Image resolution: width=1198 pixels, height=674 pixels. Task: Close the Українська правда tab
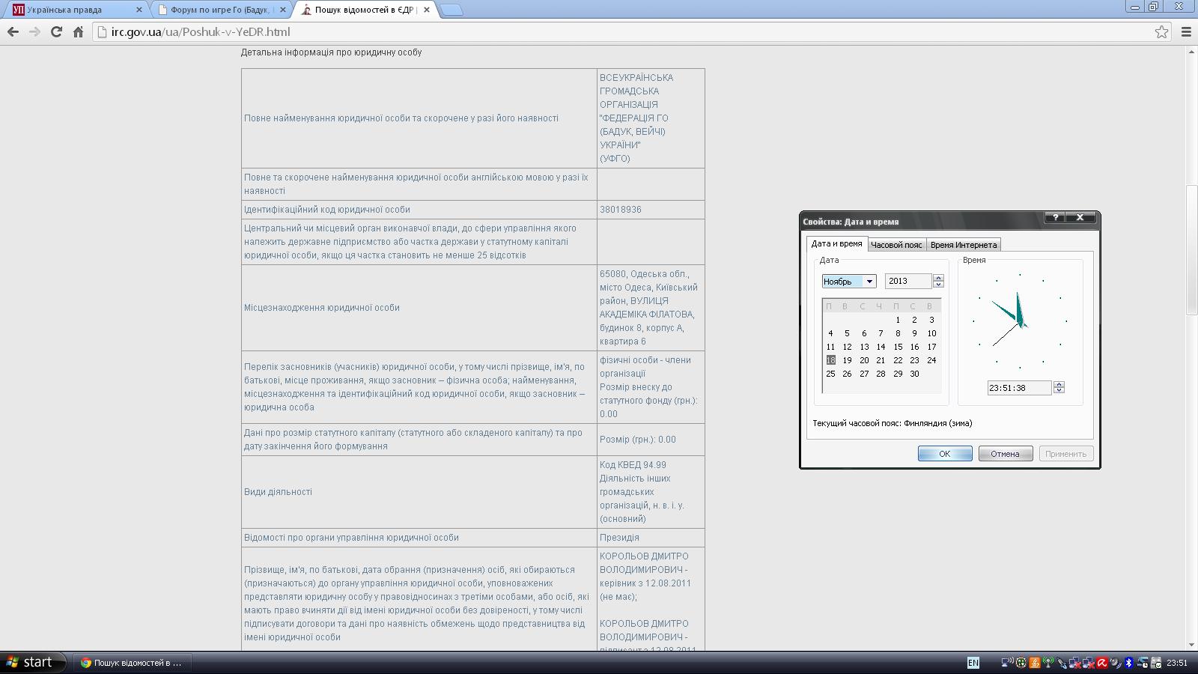click(139, 10)
